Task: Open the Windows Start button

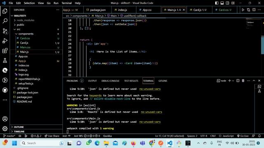Action: coord(14,143)
